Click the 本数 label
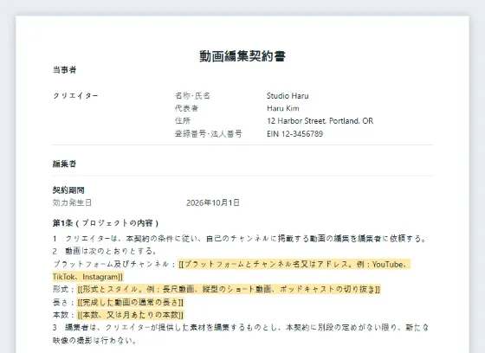485x353 pixels. [x=63, y=315]
